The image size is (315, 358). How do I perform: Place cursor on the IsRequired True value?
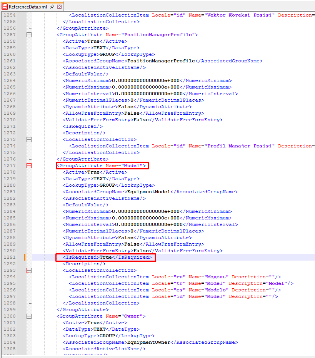105,257
